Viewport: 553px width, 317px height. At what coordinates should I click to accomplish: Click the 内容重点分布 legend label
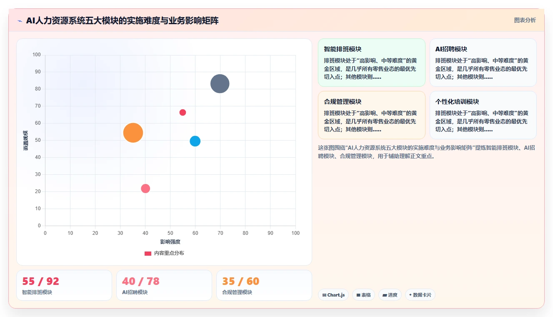coord(169,253)
